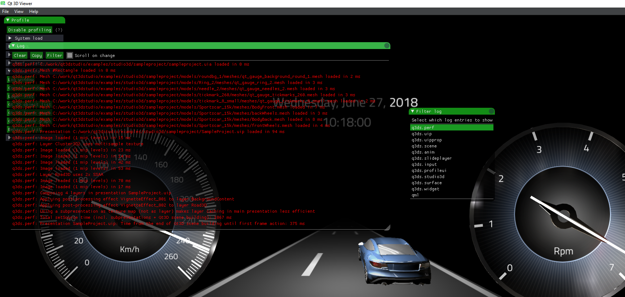Viewport: 625px width, 297px height.
Task: Collapse the Log window with its triangle
Action: tap(13, 46)
